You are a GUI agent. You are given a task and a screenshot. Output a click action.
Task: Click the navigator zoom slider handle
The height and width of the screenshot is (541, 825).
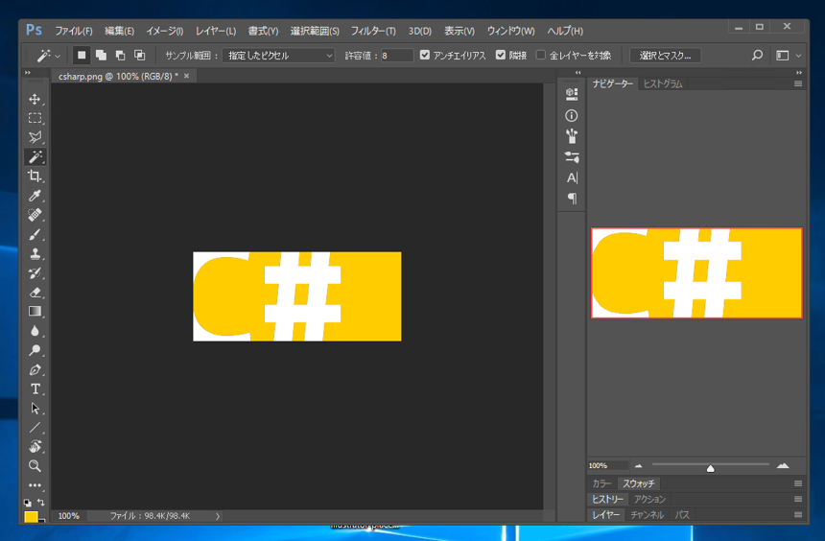tap(710, 468)
